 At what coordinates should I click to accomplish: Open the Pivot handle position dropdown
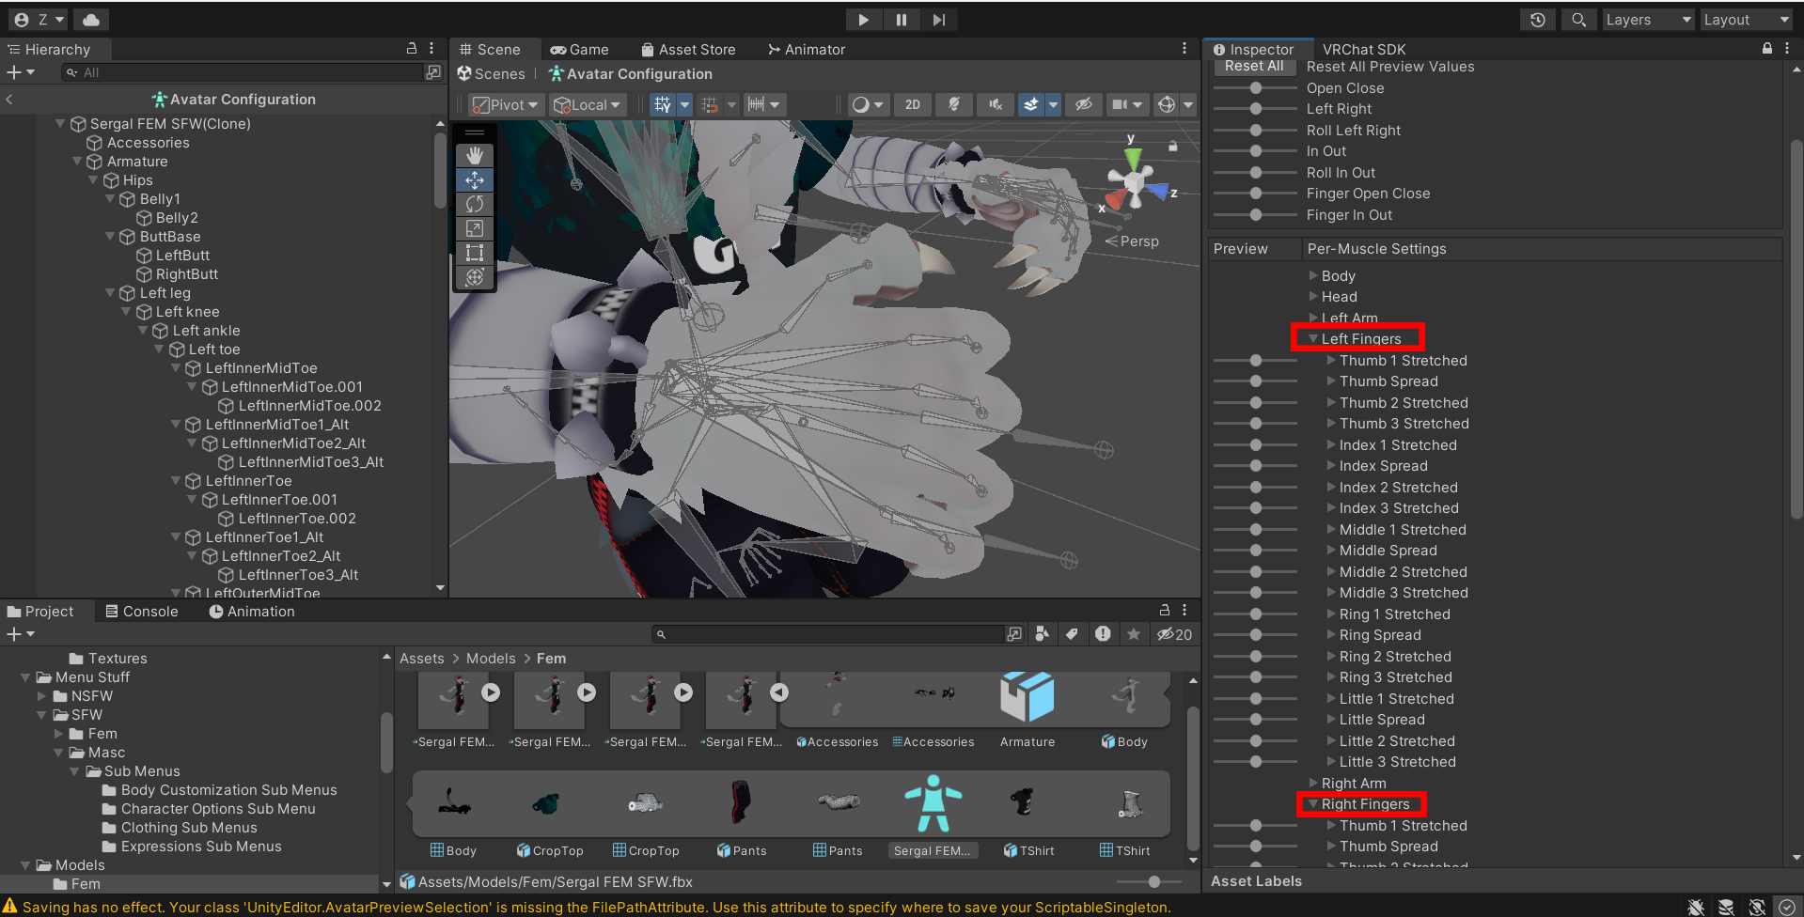[x=506, y=104]
